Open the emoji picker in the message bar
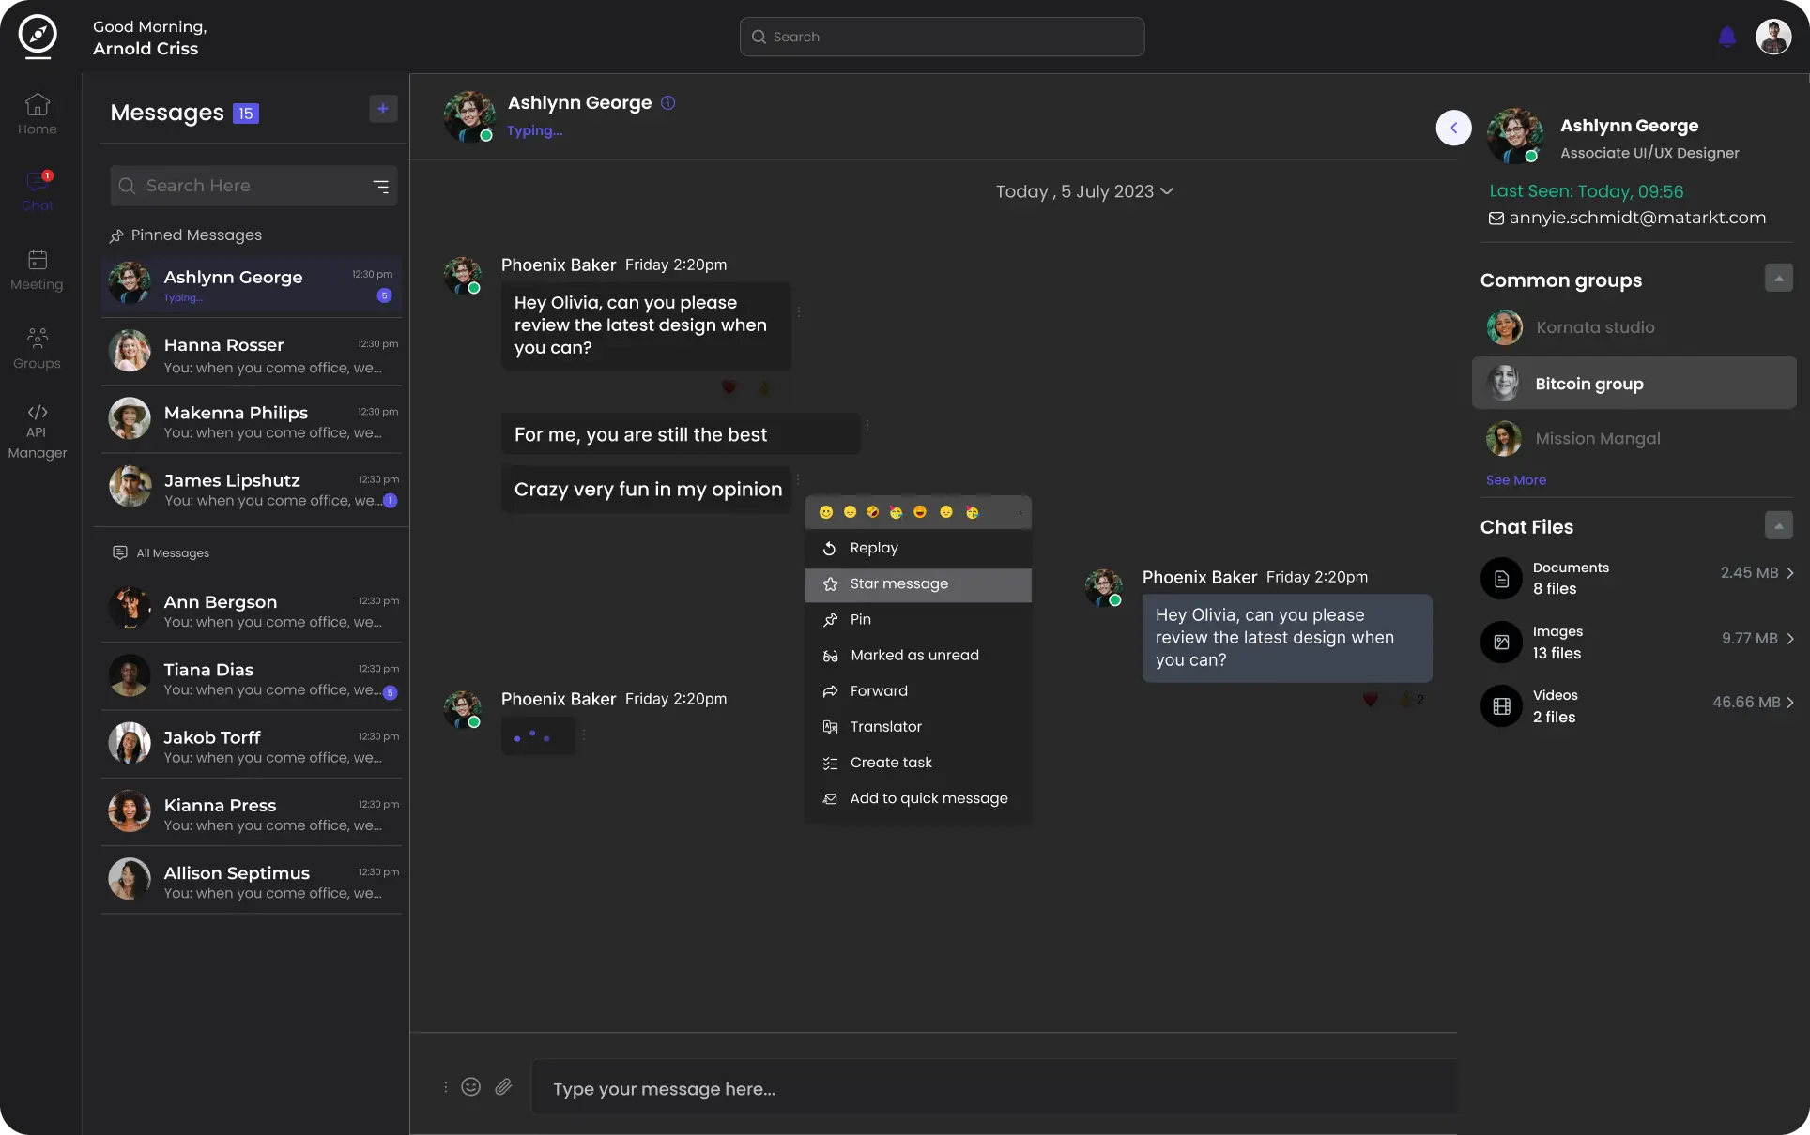Viewport: 1810px width, 1135px height. (470, 1087)
